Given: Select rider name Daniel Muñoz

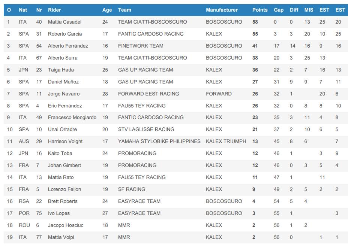Looking at the screenshot, I should click(63, 82).
